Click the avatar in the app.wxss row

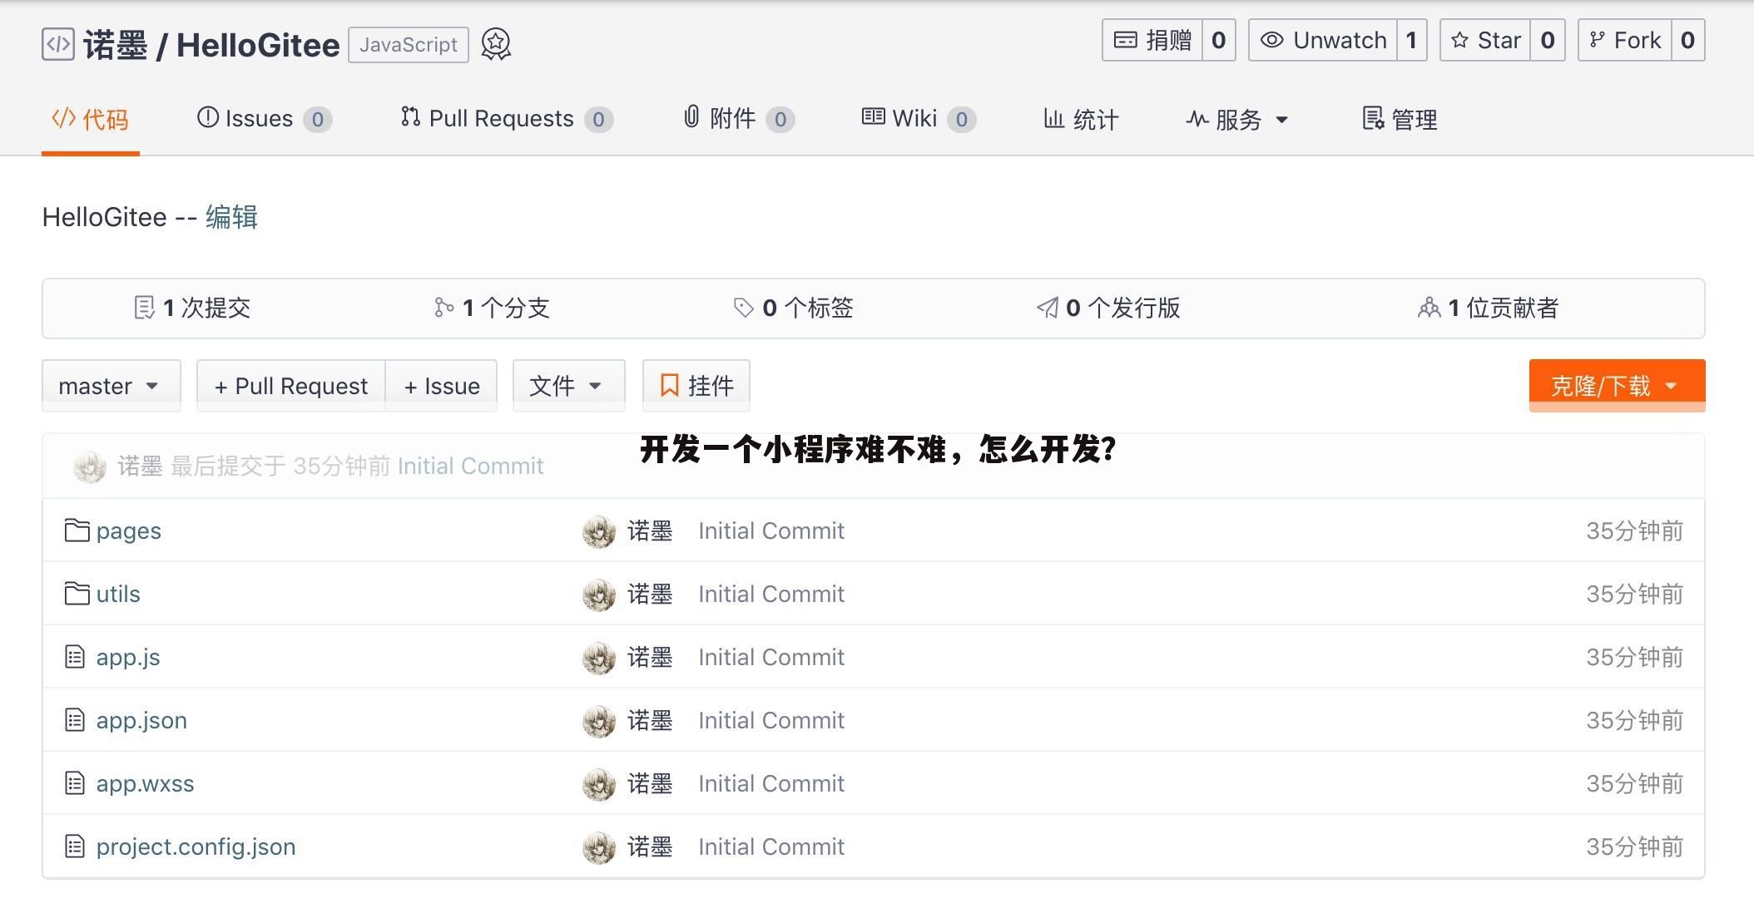[599, 784]
